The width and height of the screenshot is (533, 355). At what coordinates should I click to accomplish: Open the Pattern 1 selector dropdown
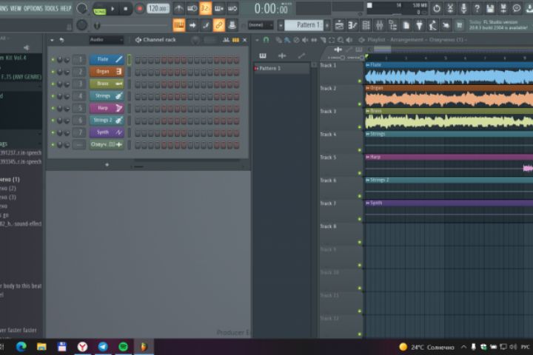click(303, 25)
